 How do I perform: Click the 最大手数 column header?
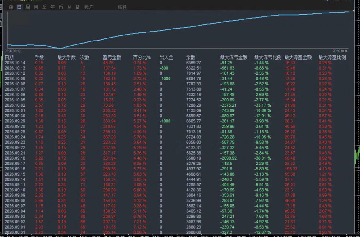[67, 58]
